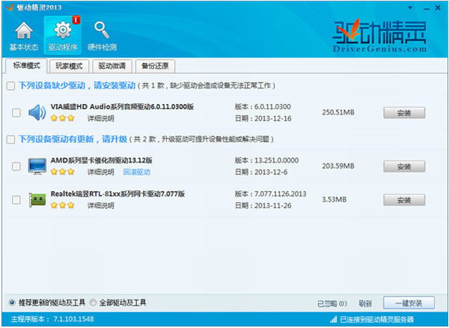Click the date 2013-12-6
This screenshot has height=328, width=449.
pyautogui.click(x=271, y=172)
